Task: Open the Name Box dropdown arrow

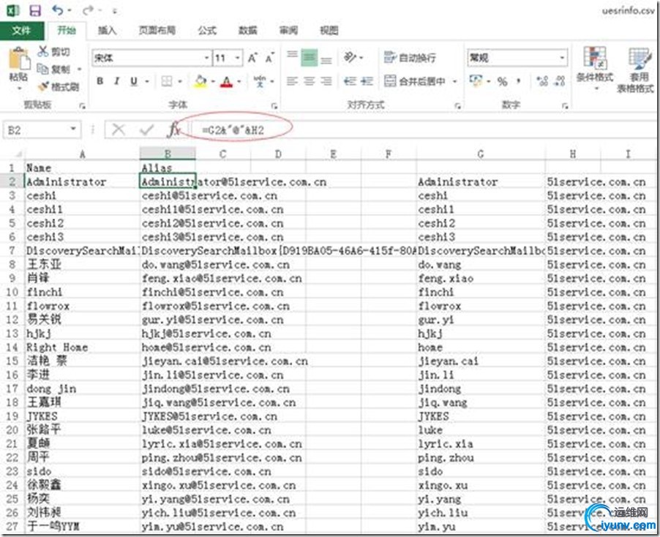Action: 73,129
